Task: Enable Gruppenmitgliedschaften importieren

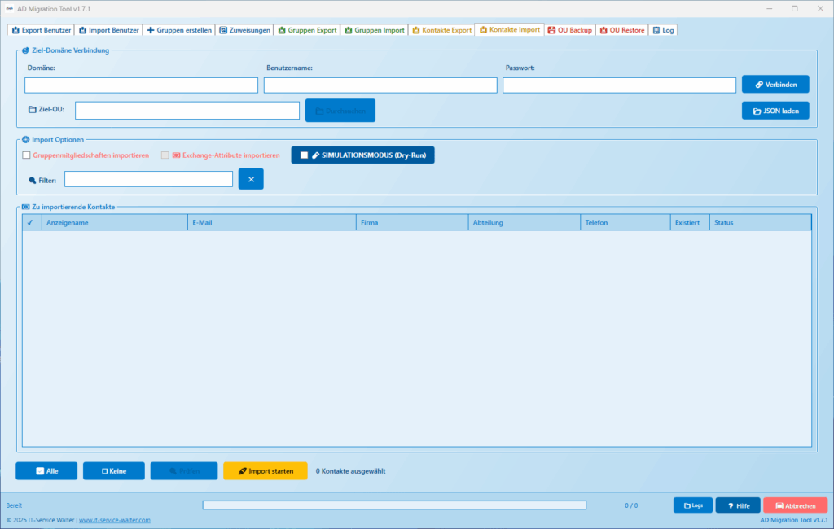Action: [25, 155]
